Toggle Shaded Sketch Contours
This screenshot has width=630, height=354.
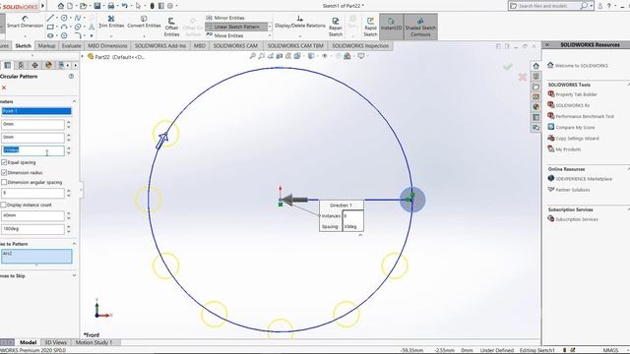tap(420, 27)
